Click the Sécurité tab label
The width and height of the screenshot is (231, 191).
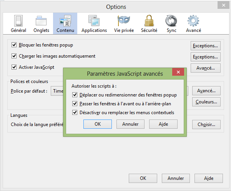tap(149, 30)
